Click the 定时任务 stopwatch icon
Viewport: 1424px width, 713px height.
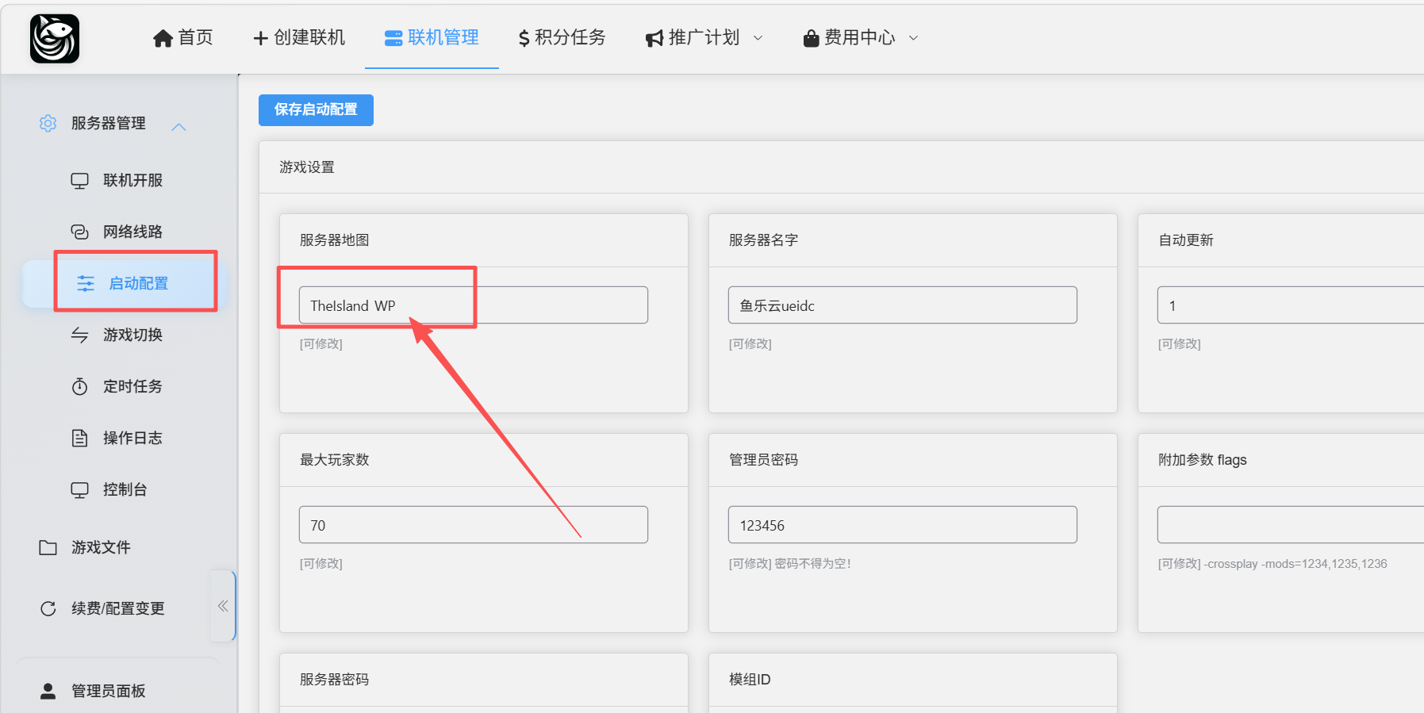tap(80, 386)
